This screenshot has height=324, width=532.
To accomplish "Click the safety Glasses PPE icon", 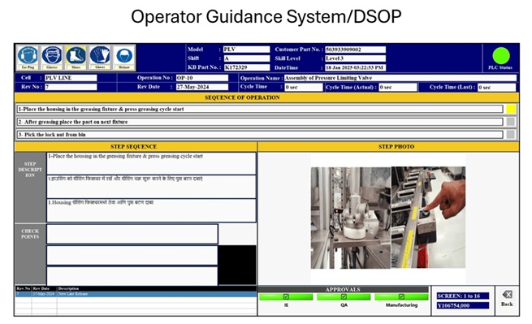I will (52, 58).
